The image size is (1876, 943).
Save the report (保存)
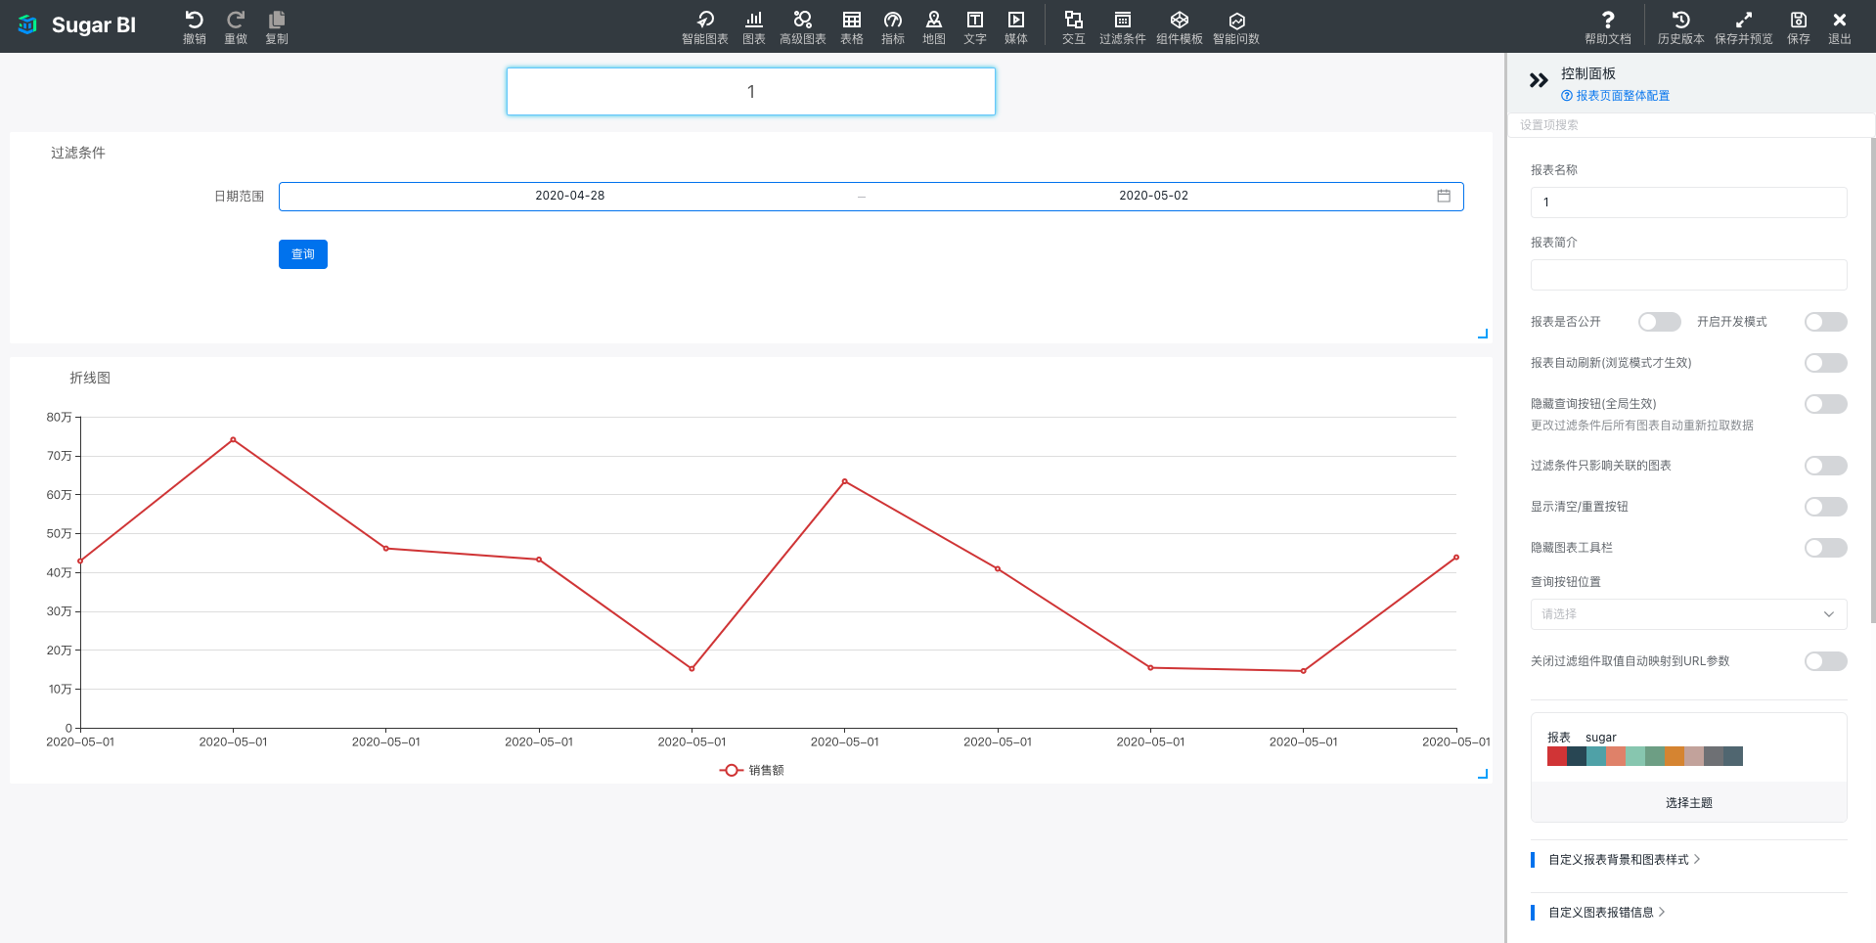(x=1799, y=26)
